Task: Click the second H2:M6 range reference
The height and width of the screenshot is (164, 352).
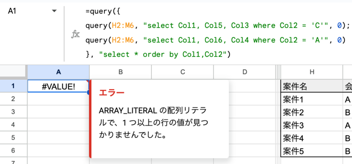Action: click(123, 40)
